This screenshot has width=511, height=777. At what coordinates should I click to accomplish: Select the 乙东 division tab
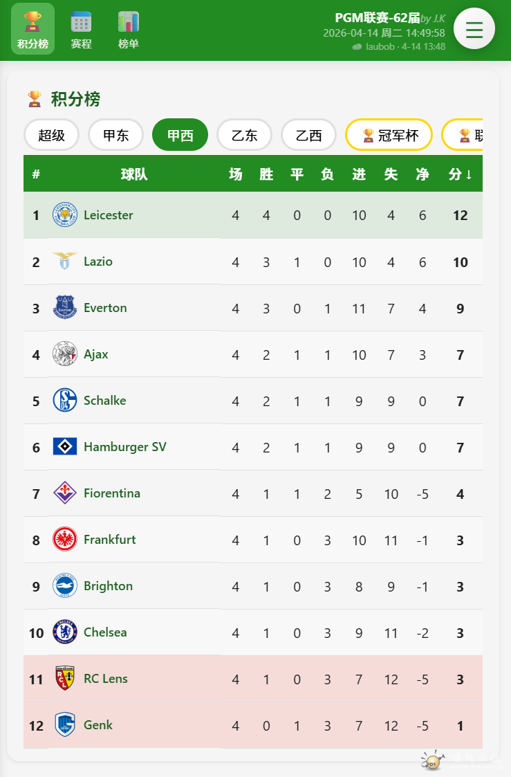pyautogui.click(x=244, y=135)
